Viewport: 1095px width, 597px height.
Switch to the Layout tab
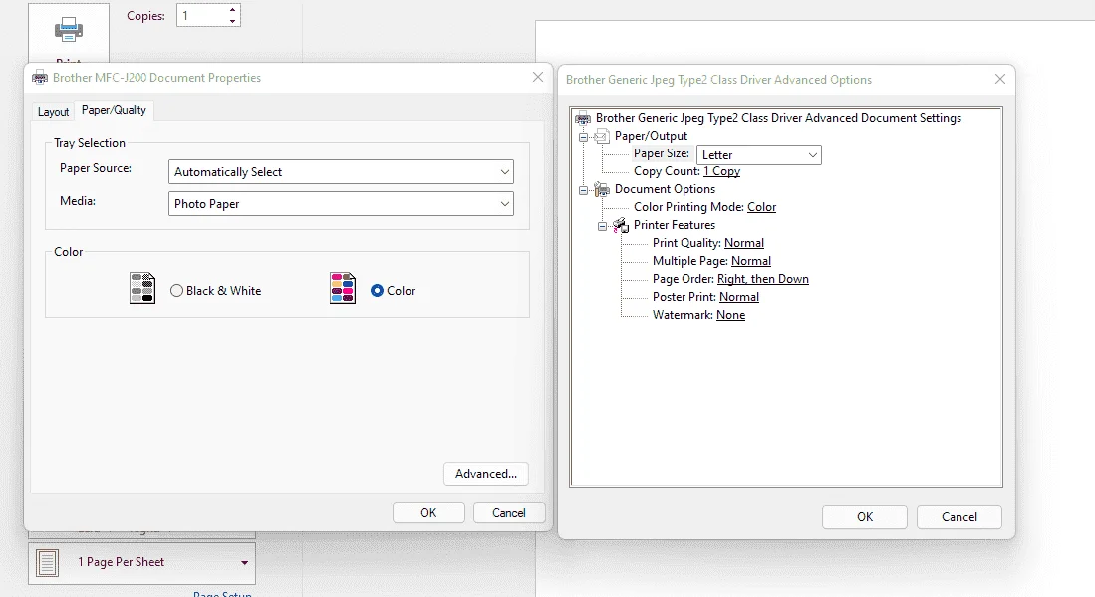(x=53, y=111)
